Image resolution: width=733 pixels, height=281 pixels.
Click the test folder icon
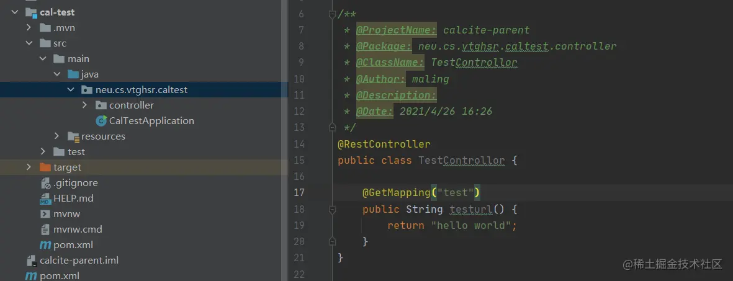(x=59, y=151)
